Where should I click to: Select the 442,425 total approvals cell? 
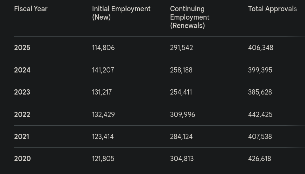pyautogui.click(x=260, y=114)
